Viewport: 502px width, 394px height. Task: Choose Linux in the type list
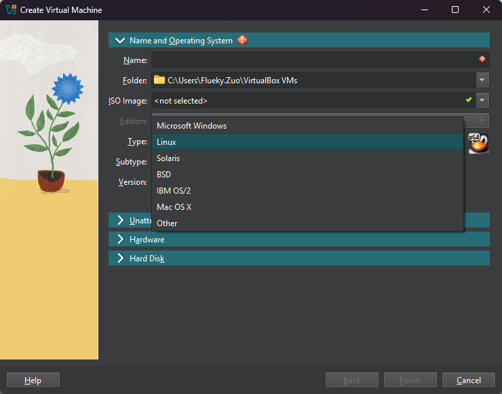click(x=166, y=142)
